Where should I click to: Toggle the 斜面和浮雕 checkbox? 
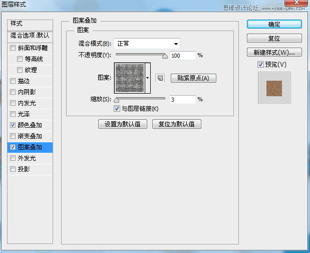[13, 48]
